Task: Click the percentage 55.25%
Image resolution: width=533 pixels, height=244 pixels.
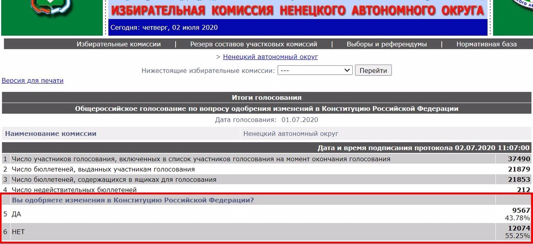Action: [518, 236]
